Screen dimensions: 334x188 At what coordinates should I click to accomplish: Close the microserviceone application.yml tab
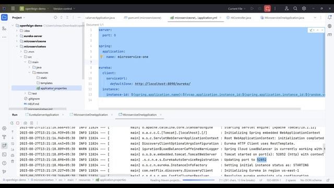[x=220, y=18]
